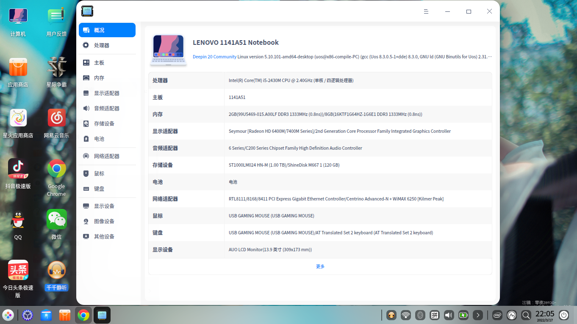Open the search magnifier in system tray
577x324 pixels.
tap(525, 315)
